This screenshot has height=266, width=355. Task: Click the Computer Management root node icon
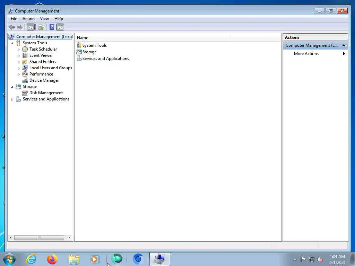(11, 37)
